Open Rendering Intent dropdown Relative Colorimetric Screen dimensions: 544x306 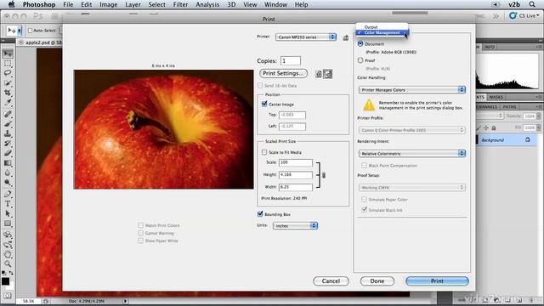411,153
